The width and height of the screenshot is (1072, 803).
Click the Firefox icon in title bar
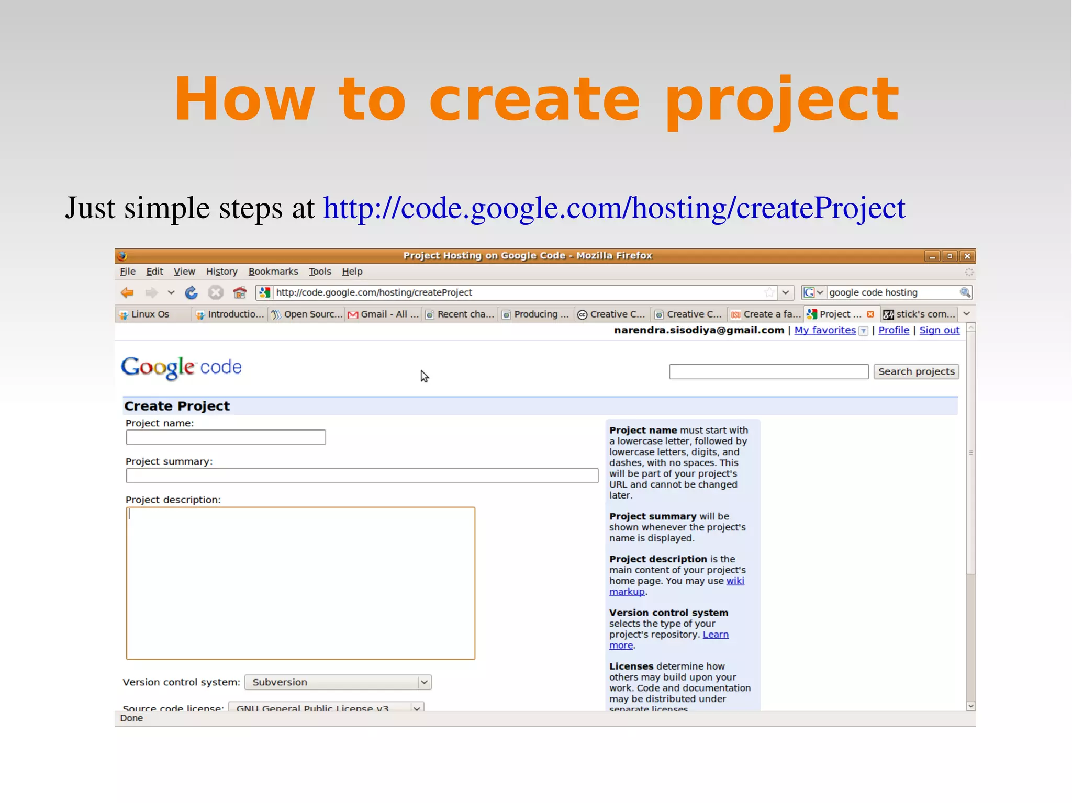point(122,256)
